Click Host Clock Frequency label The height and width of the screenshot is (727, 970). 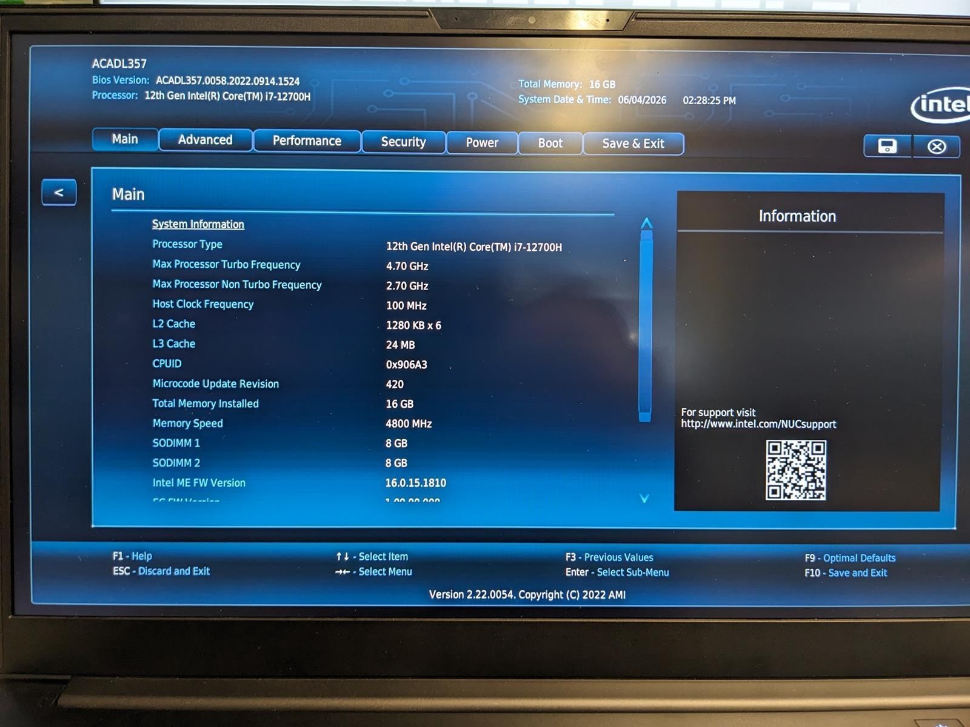203,304
